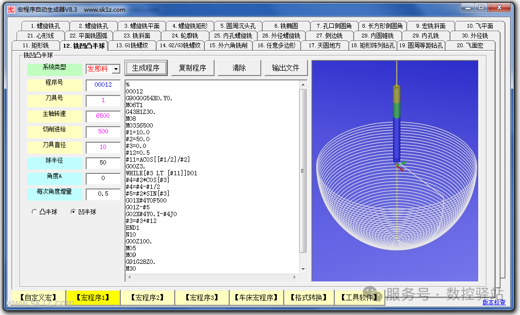Open tab 25. 内孔螺旋铣

[233, 36]
